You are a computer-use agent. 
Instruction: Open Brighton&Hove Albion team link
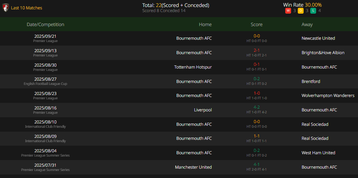click(323, 53)
